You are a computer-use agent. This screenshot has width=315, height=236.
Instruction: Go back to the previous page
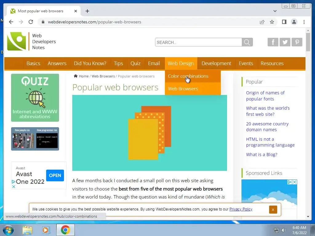[x=11, y=22]
